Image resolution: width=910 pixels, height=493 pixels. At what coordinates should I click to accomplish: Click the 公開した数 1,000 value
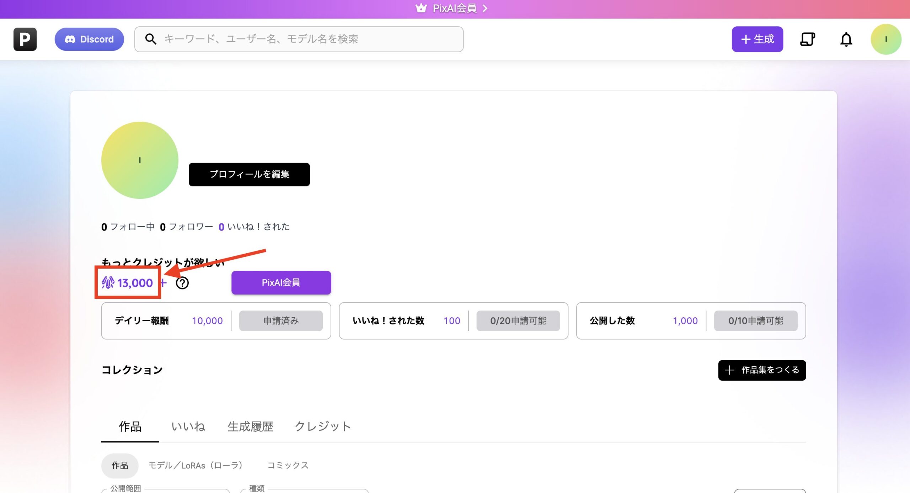pyautogui.click(x=685, y=321)
